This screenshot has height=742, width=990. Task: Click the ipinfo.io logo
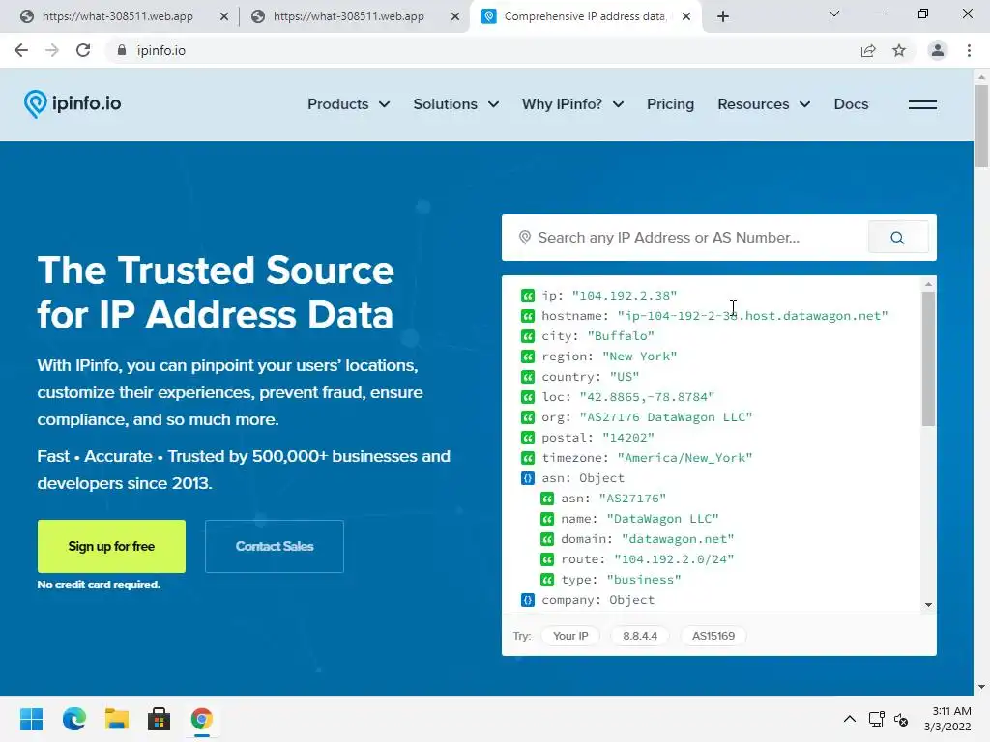(73, 103)
